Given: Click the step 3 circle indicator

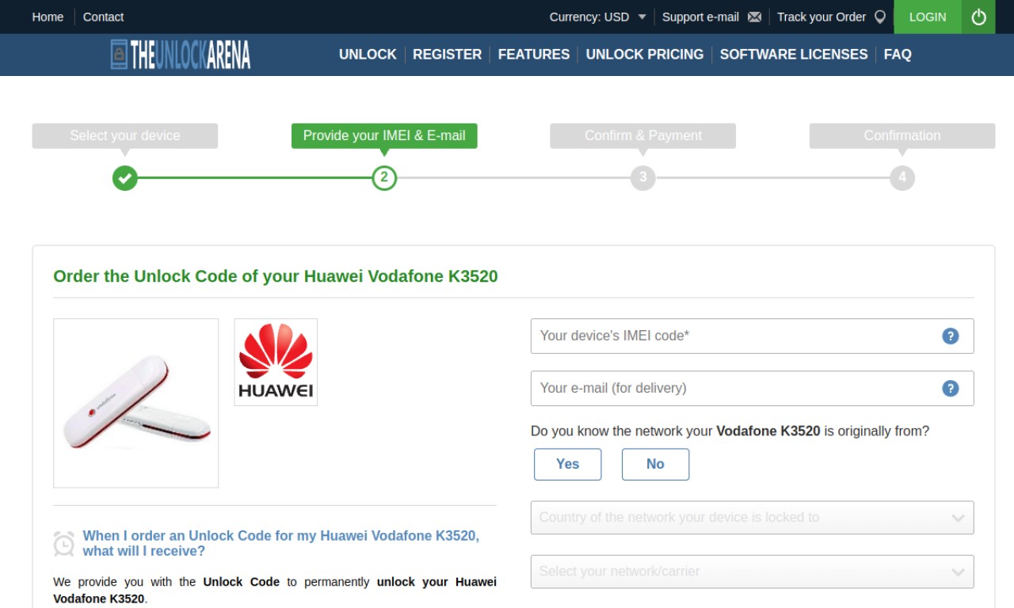Looking at the screenshot, I should tap(643, 178).
